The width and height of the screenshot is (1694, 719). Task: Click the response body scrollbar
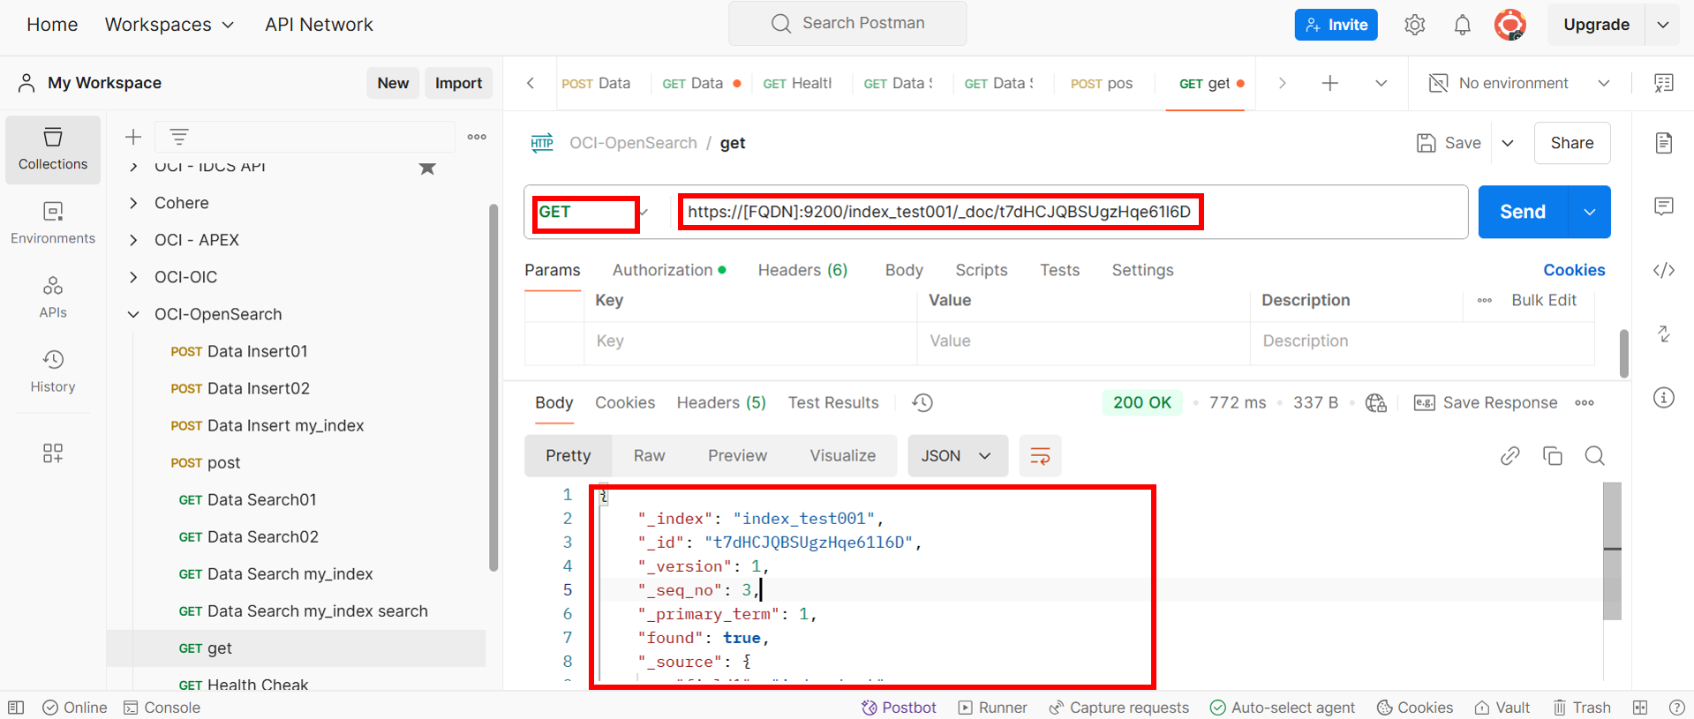pos(1612,550)
